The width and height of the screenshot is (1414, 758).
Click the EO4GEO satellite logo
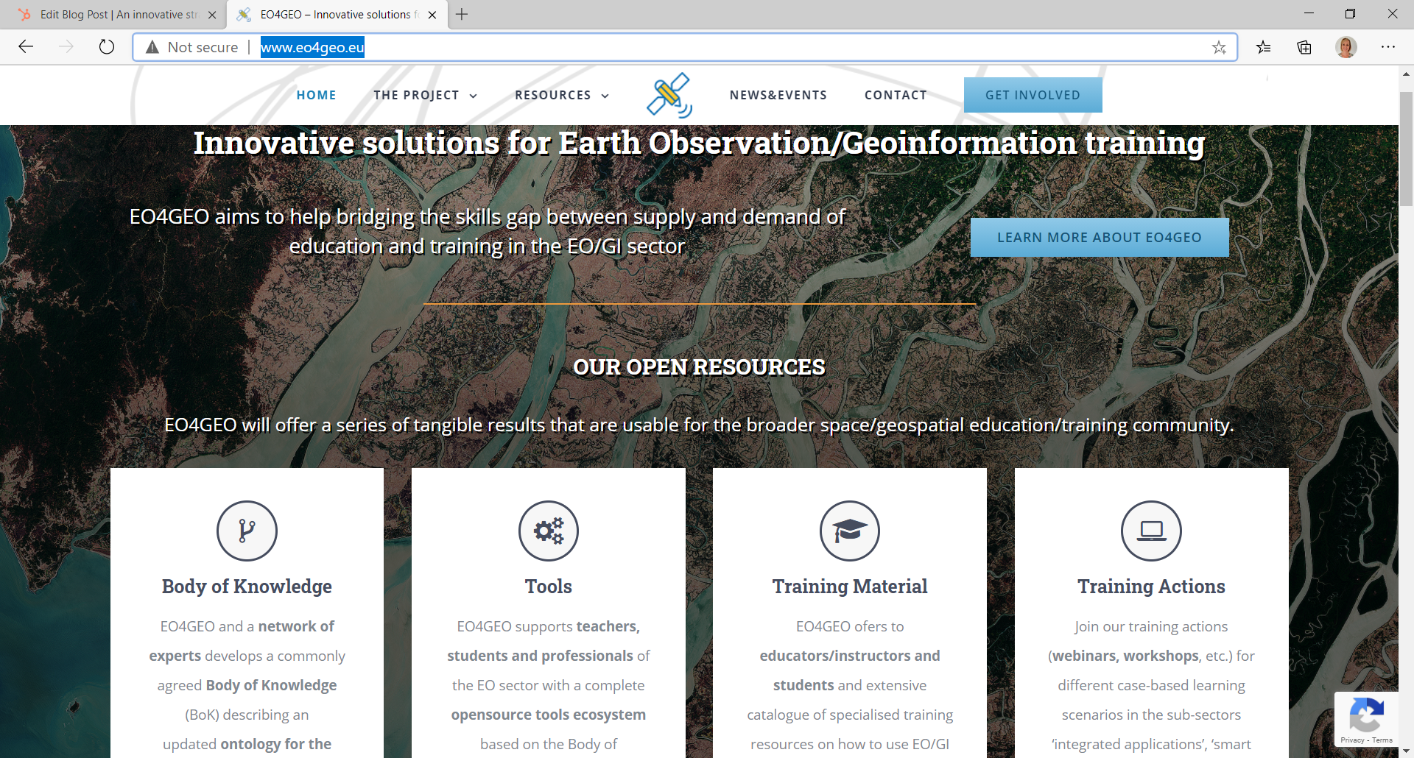(669, 94)
